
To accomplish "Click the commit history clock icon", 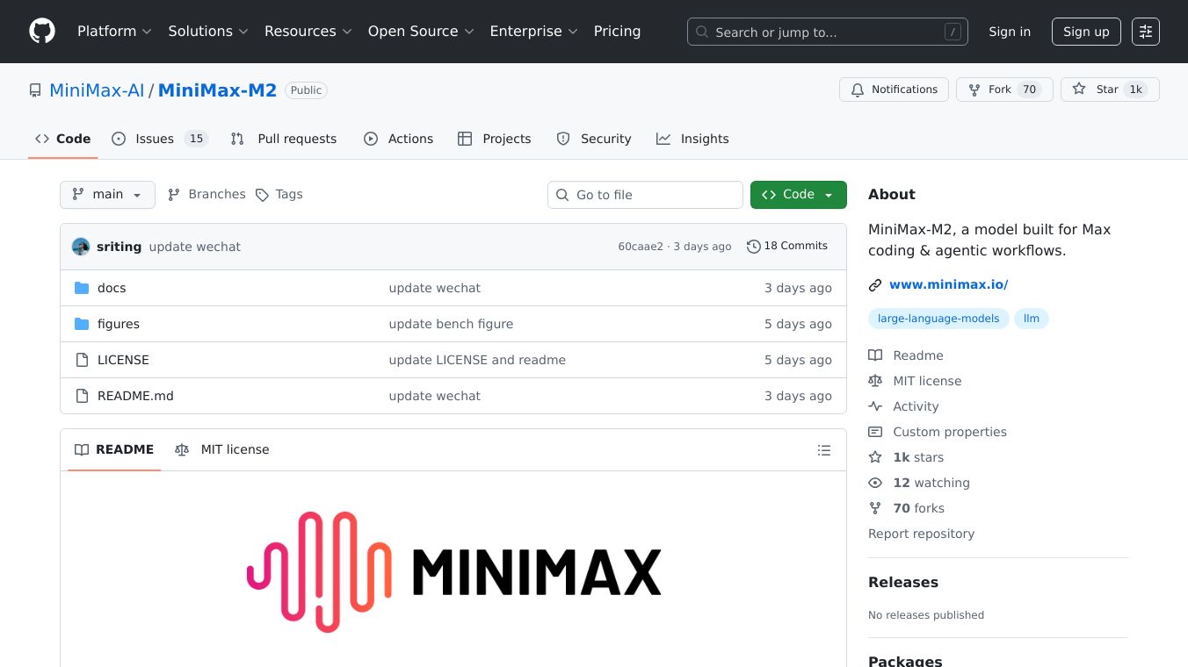I will [x=753, y=247].
